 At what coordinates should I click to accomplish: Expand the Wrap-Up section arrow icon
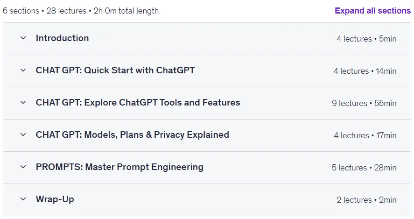(23, 199)
